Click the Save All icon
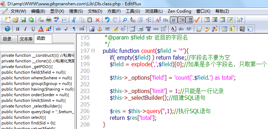Viewport: 268px width, 129px height. click(x=31, y=20)
